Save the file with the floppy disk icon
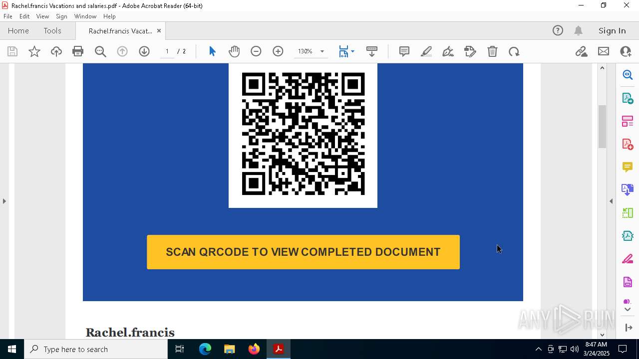Viewport: 639px width, 359px height. tap(12, 51)
